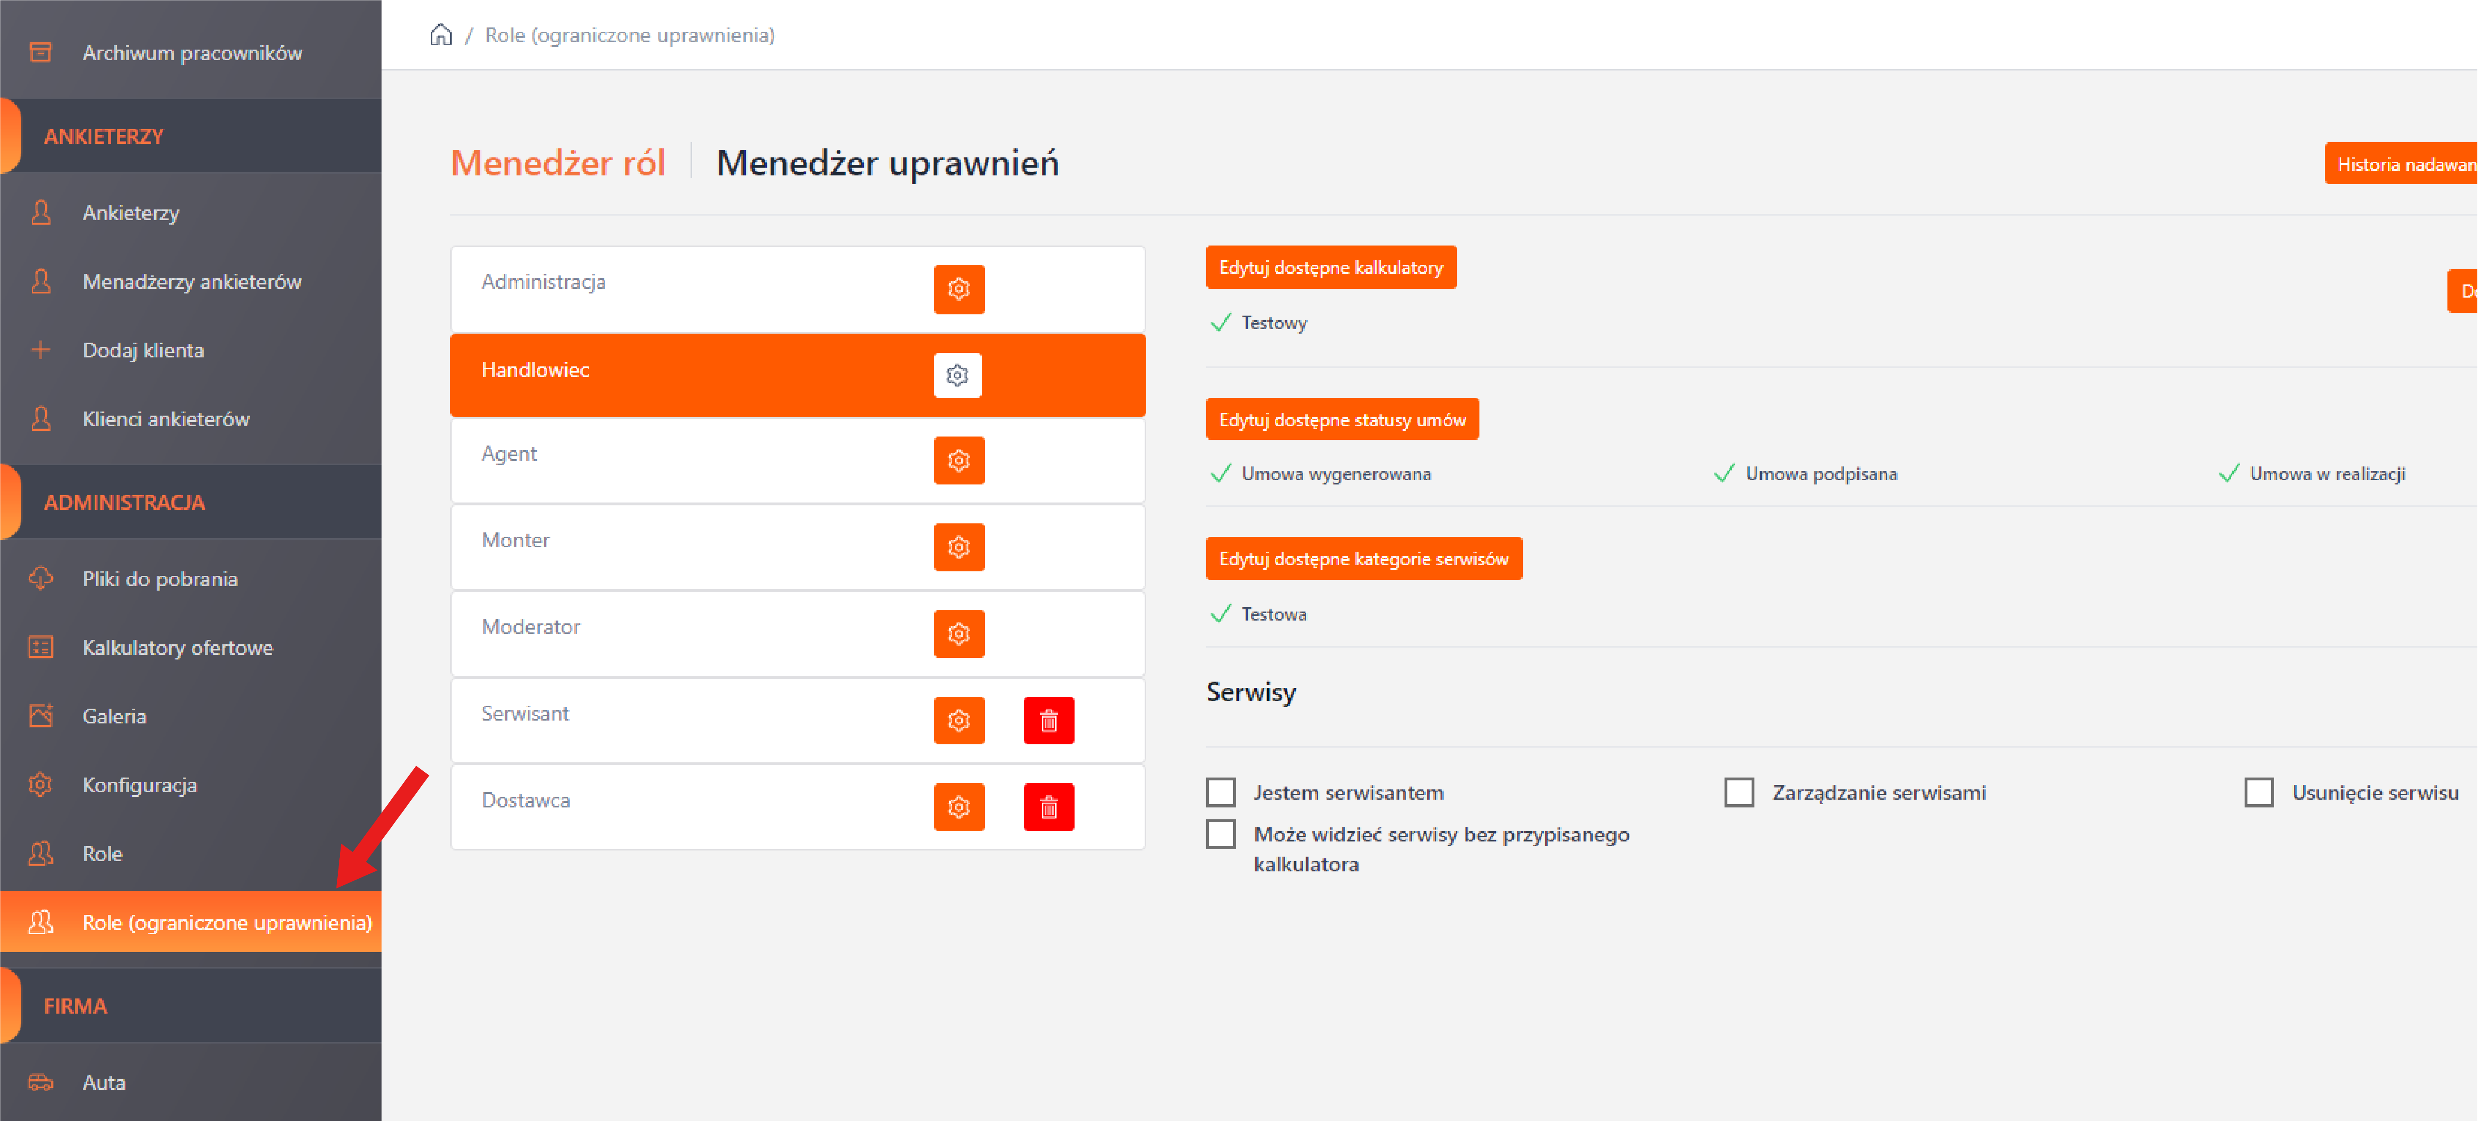
Task: Click the home breadcrumb icon
Action: [441, 35]
